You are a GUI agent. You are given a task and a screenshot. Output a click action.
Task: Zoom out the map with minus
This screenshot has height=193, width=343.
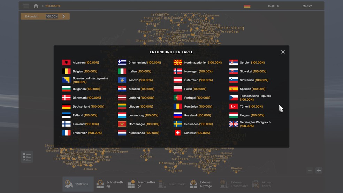(310, 170)
